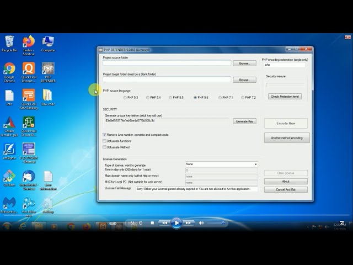The height and width of the screenshot is (265, 353).
Task: Open Firefox from the taskbar
Action: [87, 226]
